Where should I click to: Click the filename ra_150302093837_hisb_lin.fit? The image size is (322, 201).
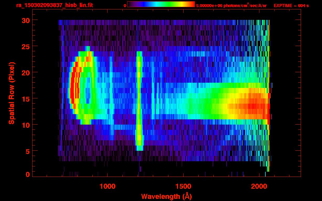pyautogui.click(x=54, y=5)
